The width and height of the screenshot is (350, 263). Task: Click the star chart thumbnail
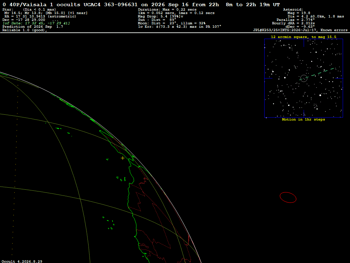coord(304,78)
